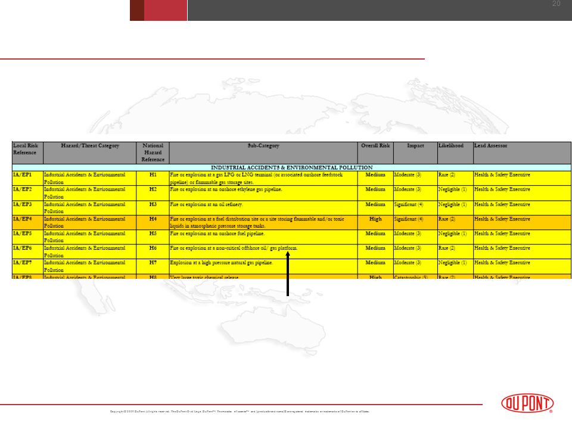572x429 pixels.
Task: Click Health & Safety Executive in IA/EP5 row
Action: (502, 234)
